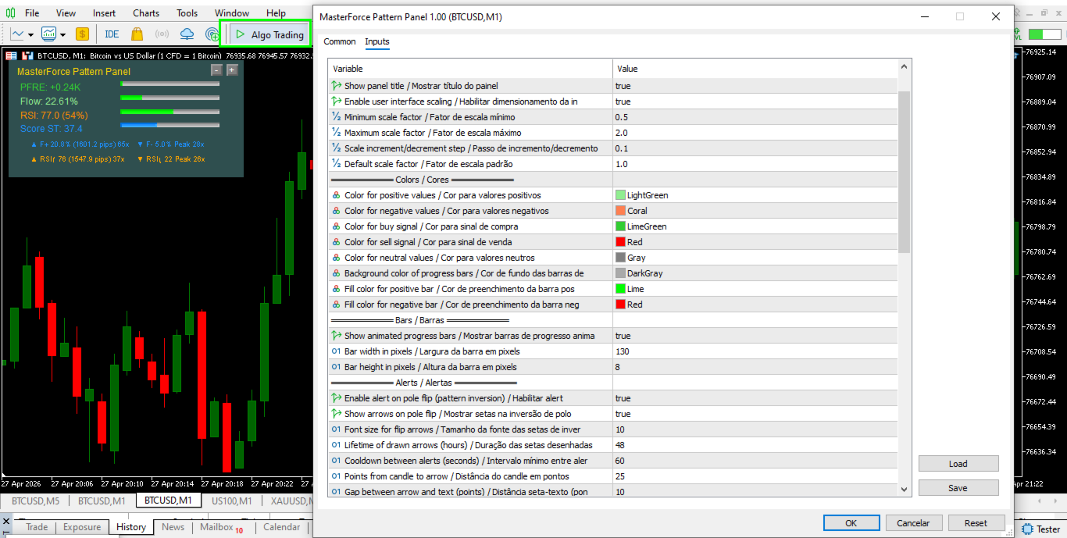Select the BTCUSD,M5 chart tab
Image resolution: width=1067 pixels, height=538 pixels.
coord(36,501)
